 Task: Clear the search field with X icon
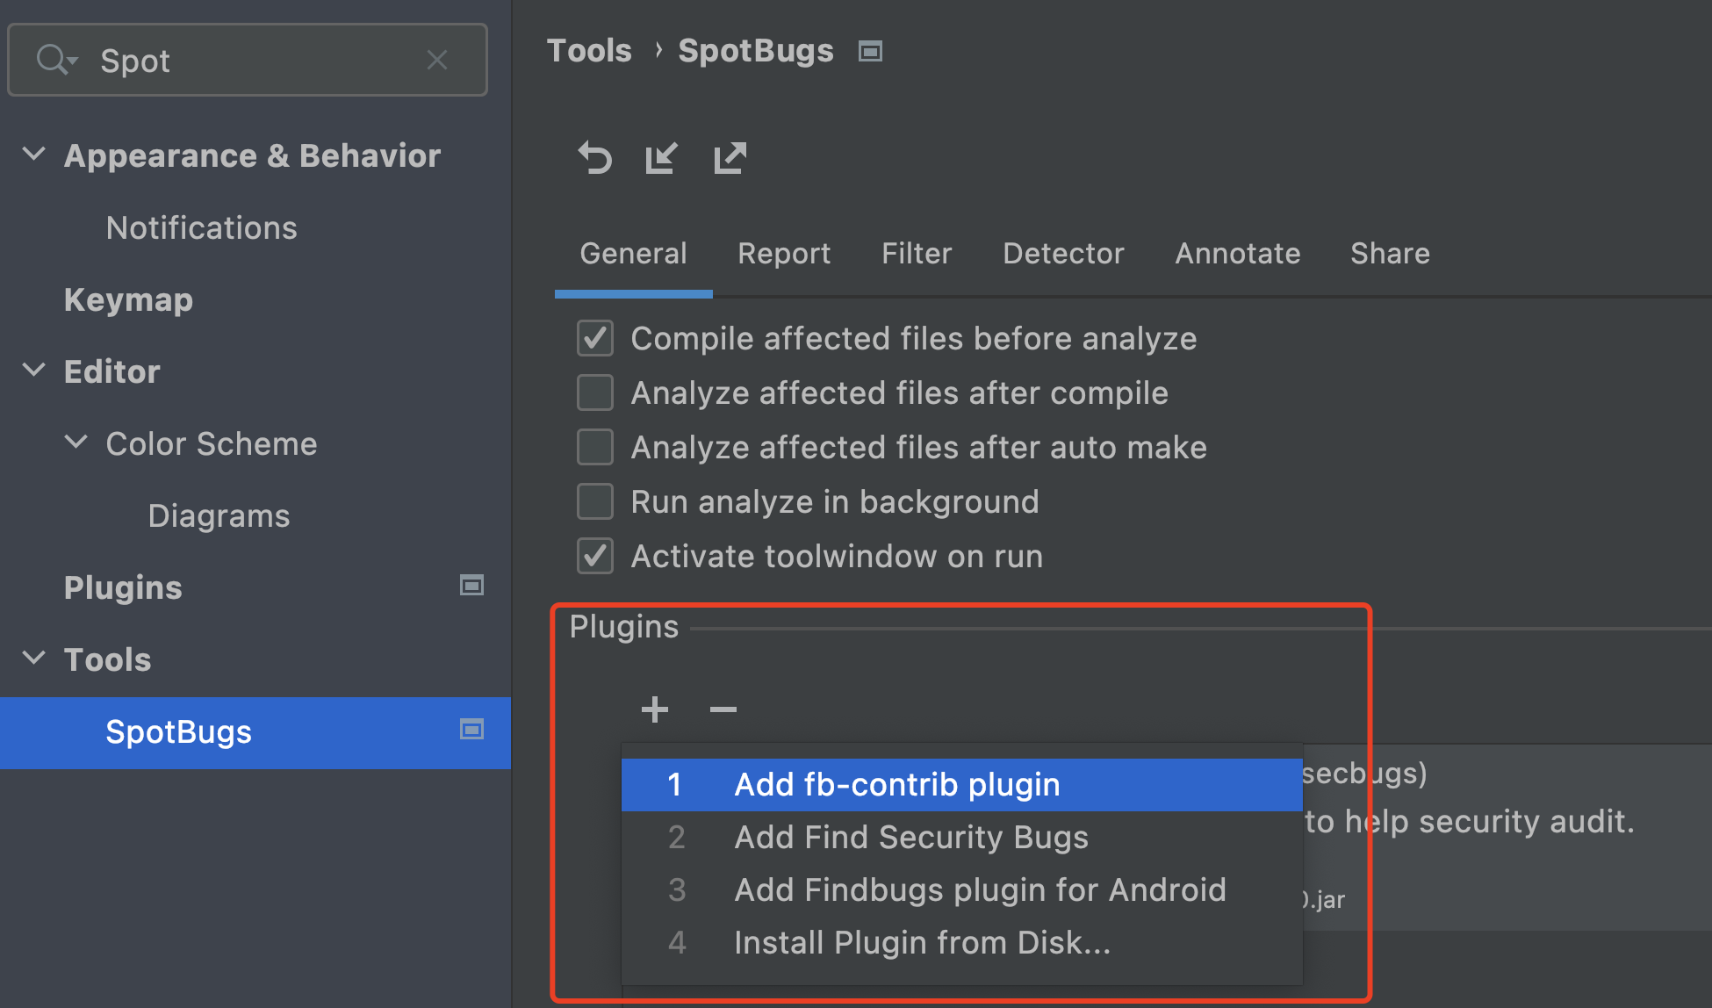pos(437,60)
